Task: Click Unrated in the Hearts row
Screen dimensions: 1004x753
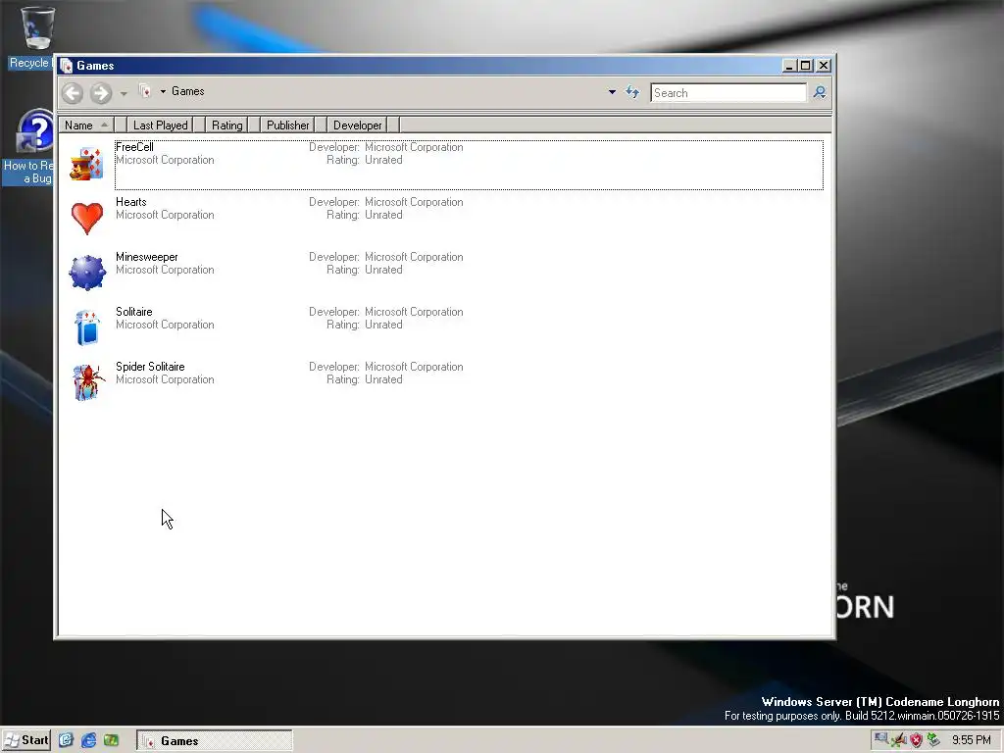Action: pos(383,215)
